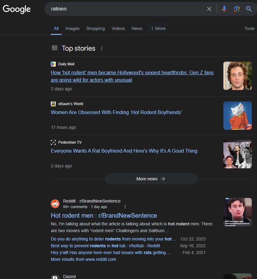Image resolution: width=257 pixels, height=279 pixels.
Task: Open the Reddit result three-dot menu
Action: pyautogui.click(x=125, y=207)
